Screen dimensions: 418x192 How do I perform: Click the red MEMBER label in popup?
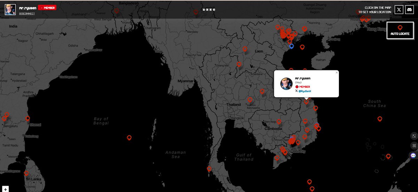(x=304, y=87)
